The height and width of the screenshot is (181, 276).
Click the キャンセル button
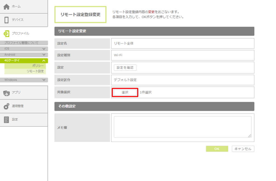pyautogui.click(x=243, y=149)
